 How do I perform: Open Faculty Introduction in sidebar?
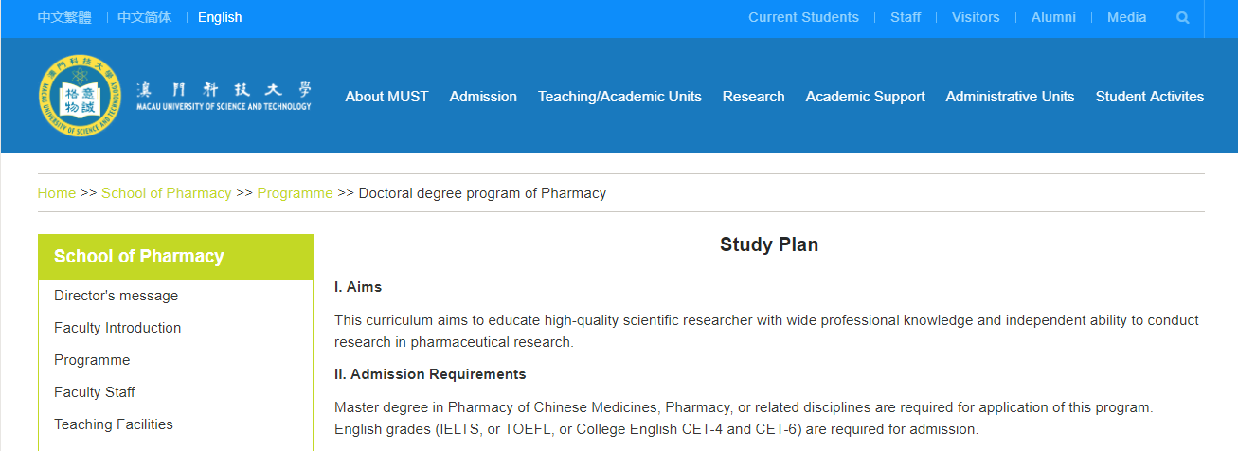(117, 328)
